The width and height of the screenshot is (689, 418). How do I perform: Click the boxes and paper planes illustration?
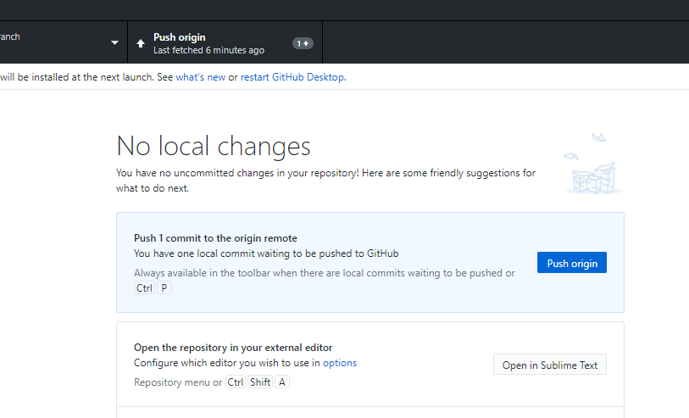click(593, 163)
